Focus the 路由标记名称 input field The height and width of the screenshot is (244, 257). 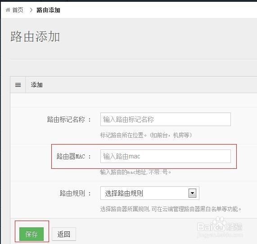pyautogui.click(x=166, y=119)
